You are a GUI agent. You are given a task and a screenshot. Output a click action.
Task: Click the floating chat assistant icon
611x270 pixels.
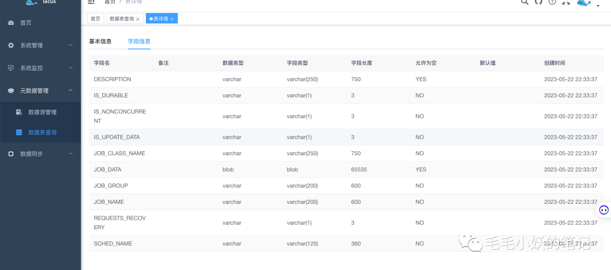click(604, 211)
